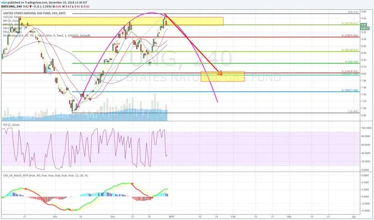
Task: Click the '0.382(9.41)' Fibonacci level label
Action: [x=350, y=23]
